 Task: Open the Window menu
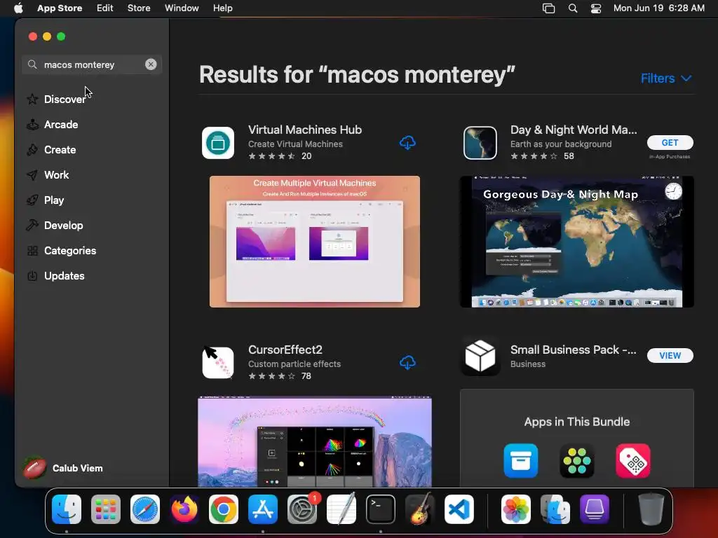(182, 8)
